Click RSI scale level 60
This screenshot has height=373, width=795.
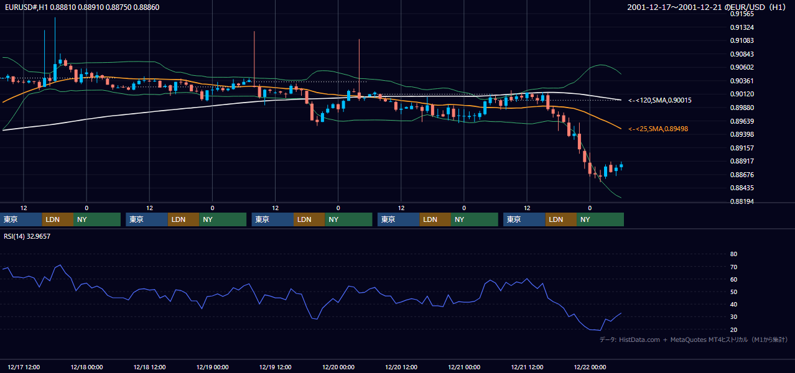pos(733,279)
